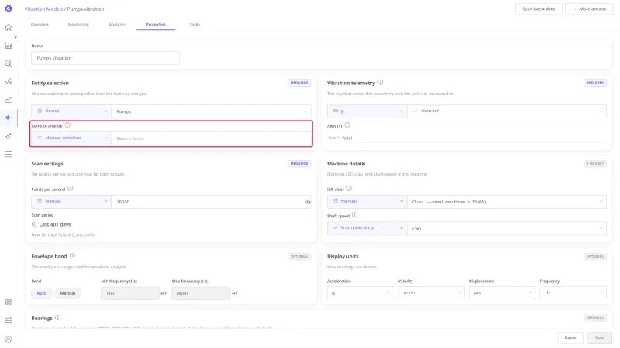This screenshot has width=620, height=348.
Task: Show info icon for Shaft speed
Action: (x=355, y=215)
